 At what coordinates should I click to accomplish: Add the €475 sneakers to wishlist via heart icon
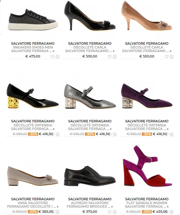click(x=53, y=56)
